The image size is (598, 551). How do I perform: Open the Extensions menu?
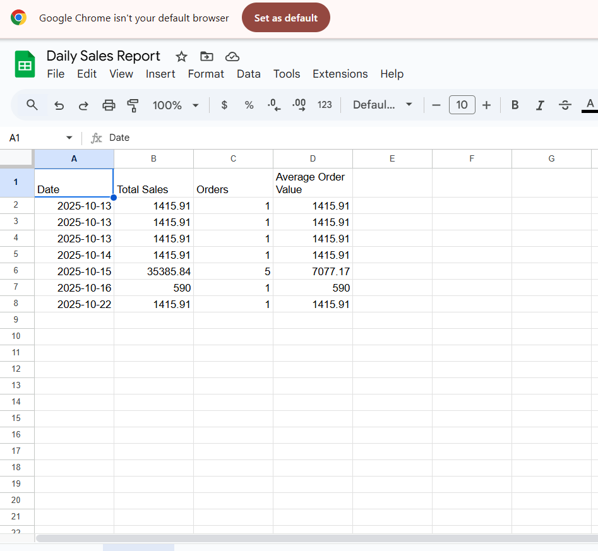(x=340, y=74)
